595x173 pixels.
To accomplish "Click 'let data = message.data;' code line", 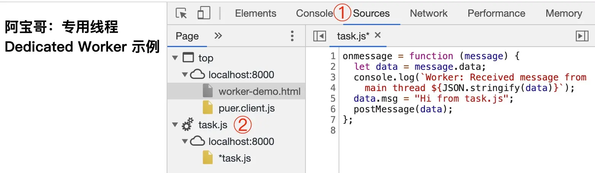I will [x=420, y=67].
